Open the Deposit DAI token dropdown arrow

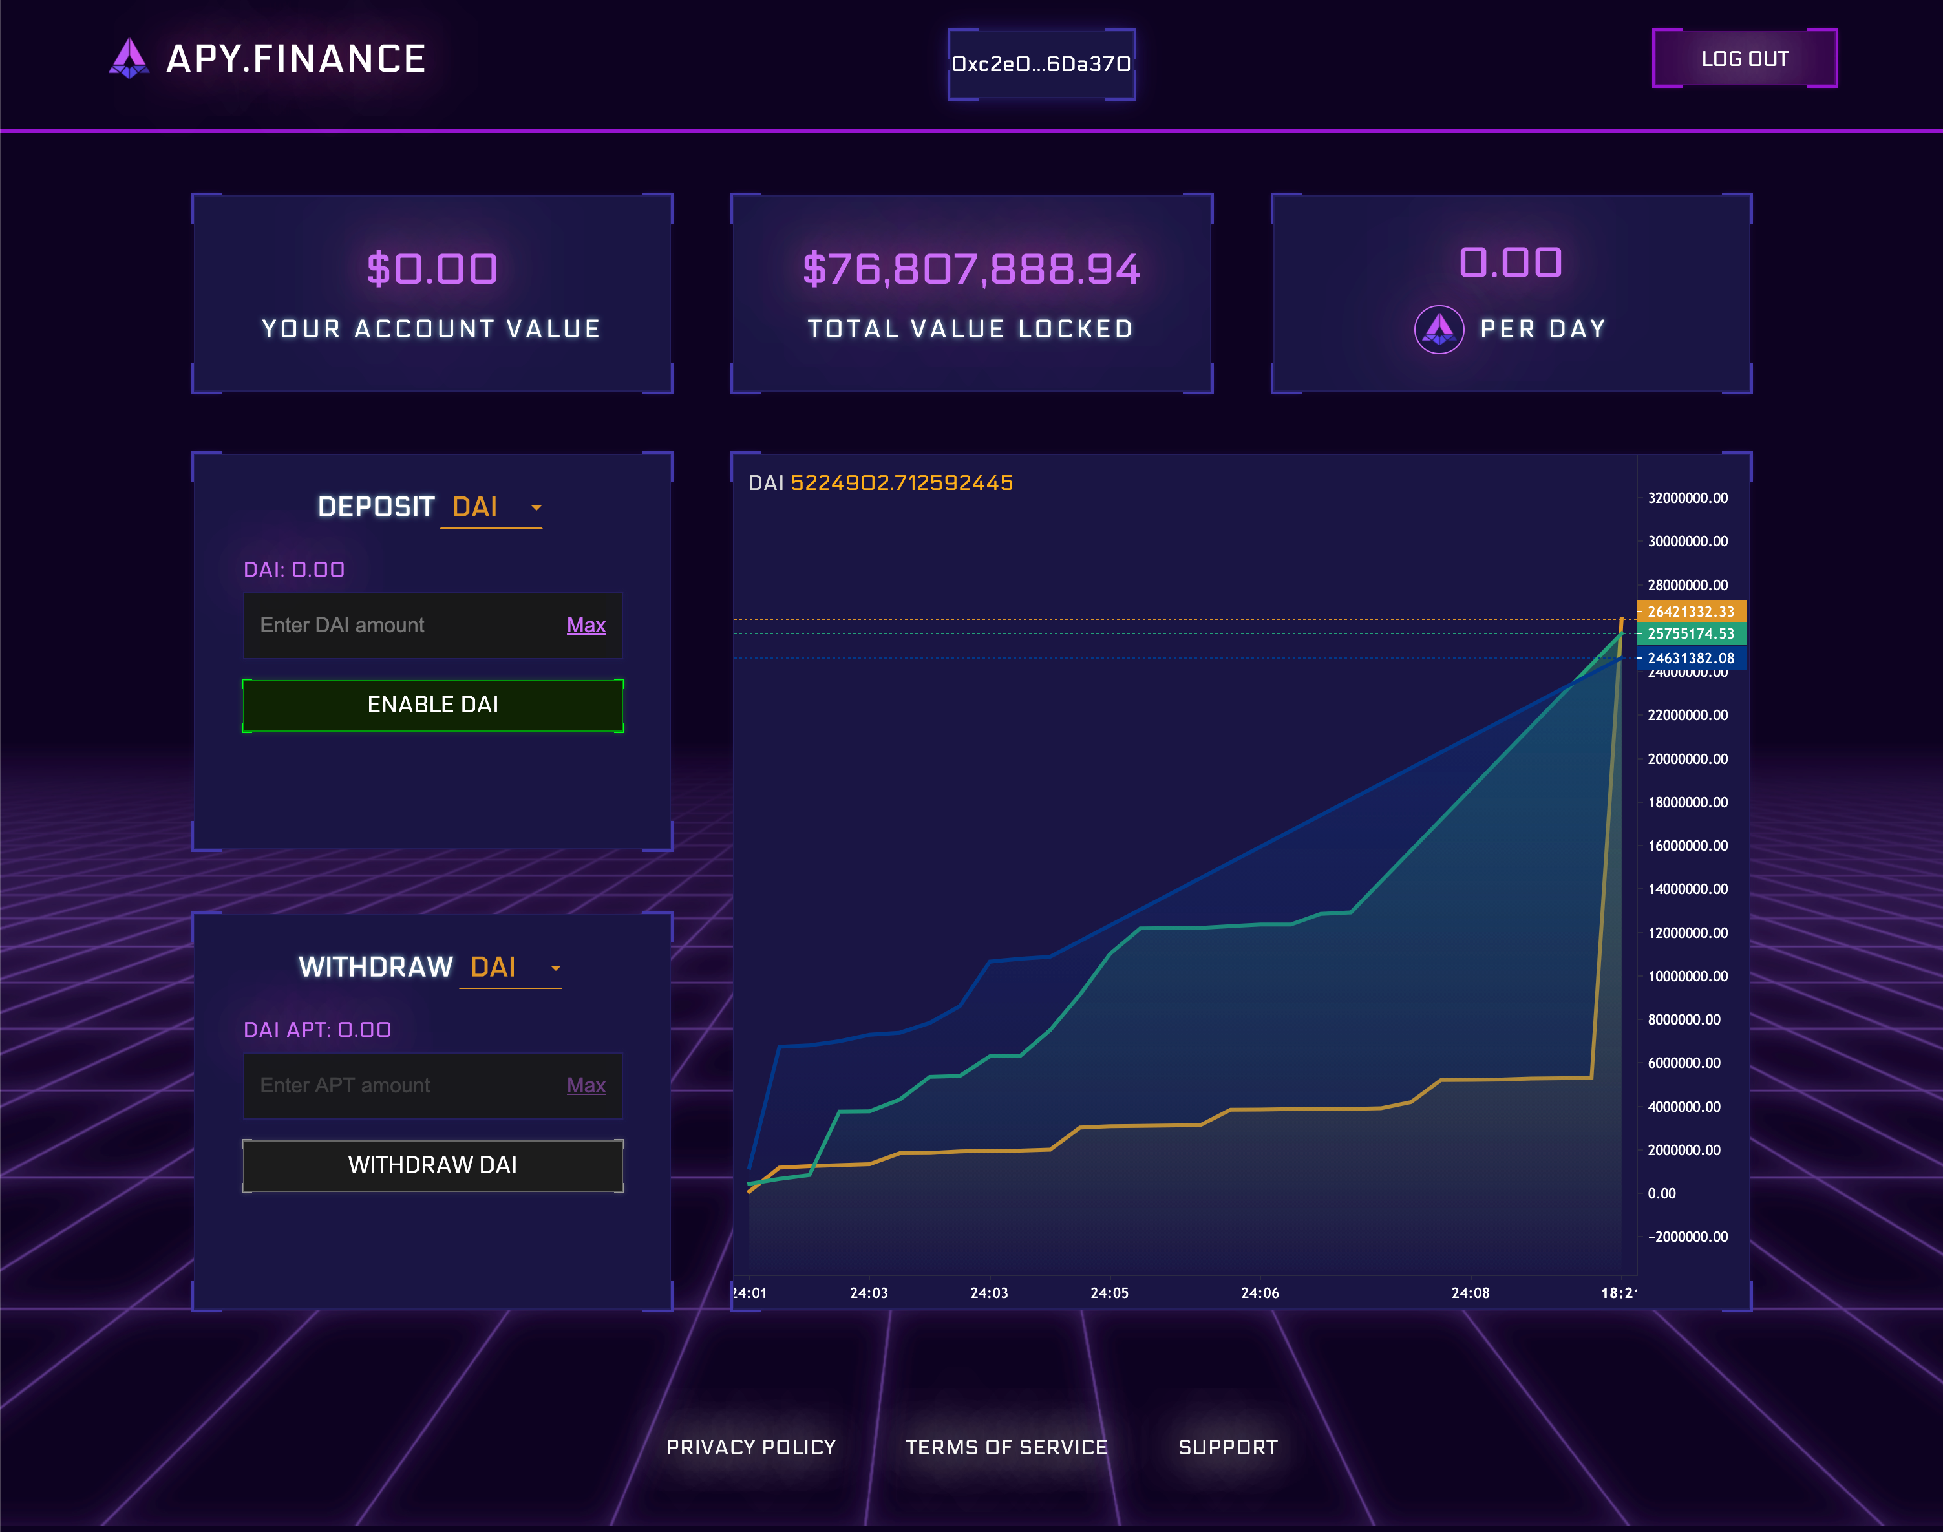click(536, 507)
